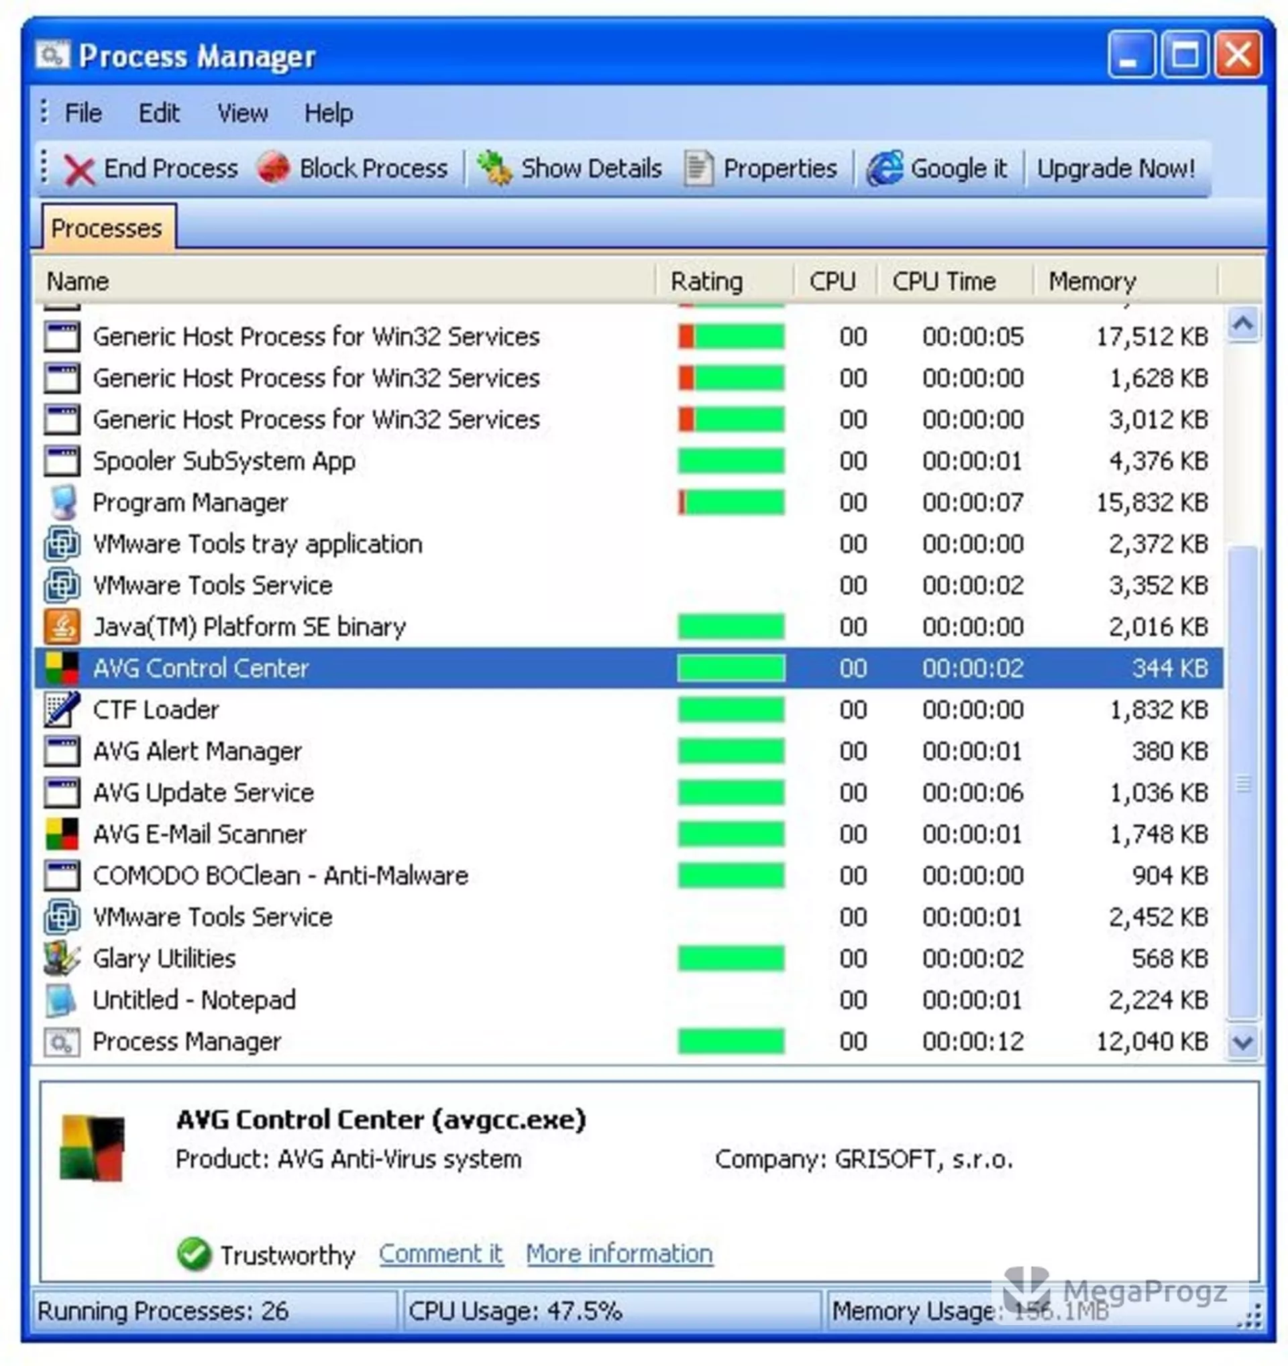
Task: Click icon of Generic Host Process 17,512 KB row
Action: (62, 337)
